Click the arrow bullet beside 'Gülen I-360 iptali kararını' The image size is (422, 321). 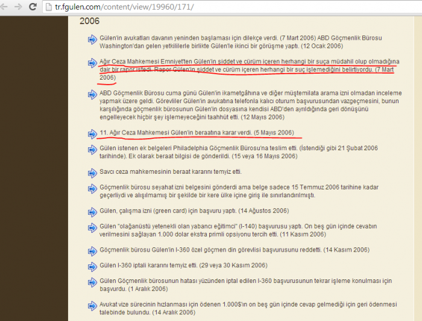point(92,265)
